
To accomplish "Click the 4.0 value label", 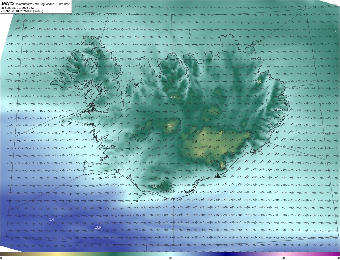I will pyautogui.click(x=259, y=81).
